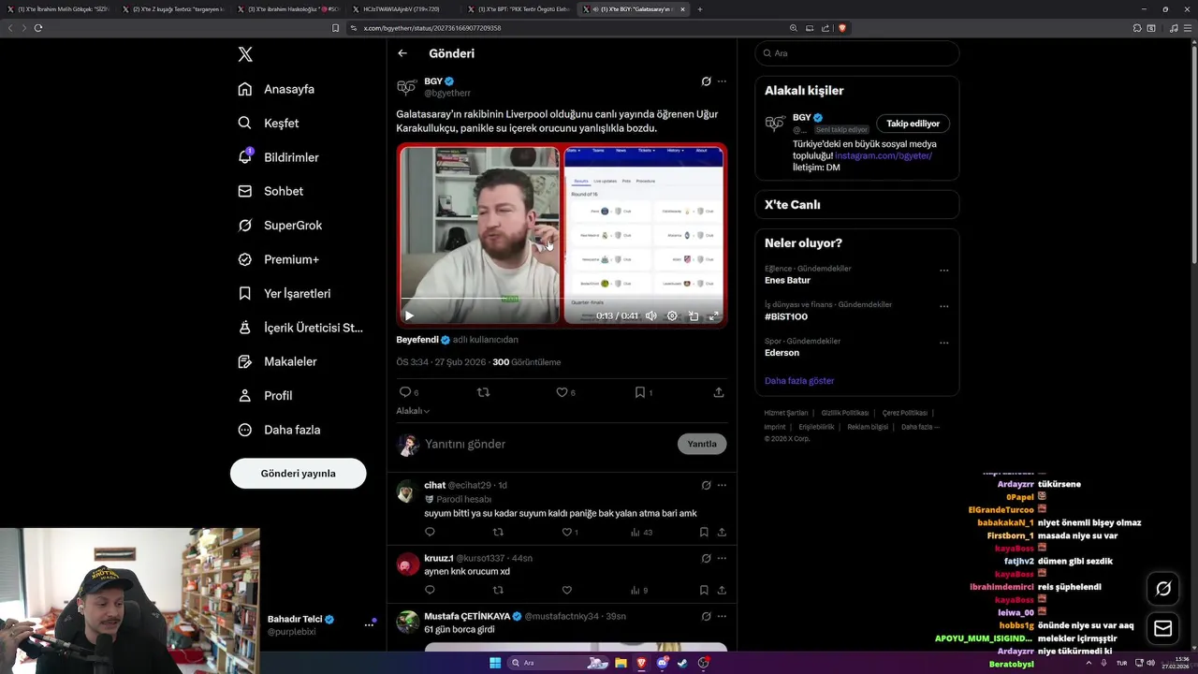Click Takip ediliyor button for BGY
Viewport: 1198px width, 674px height.
(913, 124)
